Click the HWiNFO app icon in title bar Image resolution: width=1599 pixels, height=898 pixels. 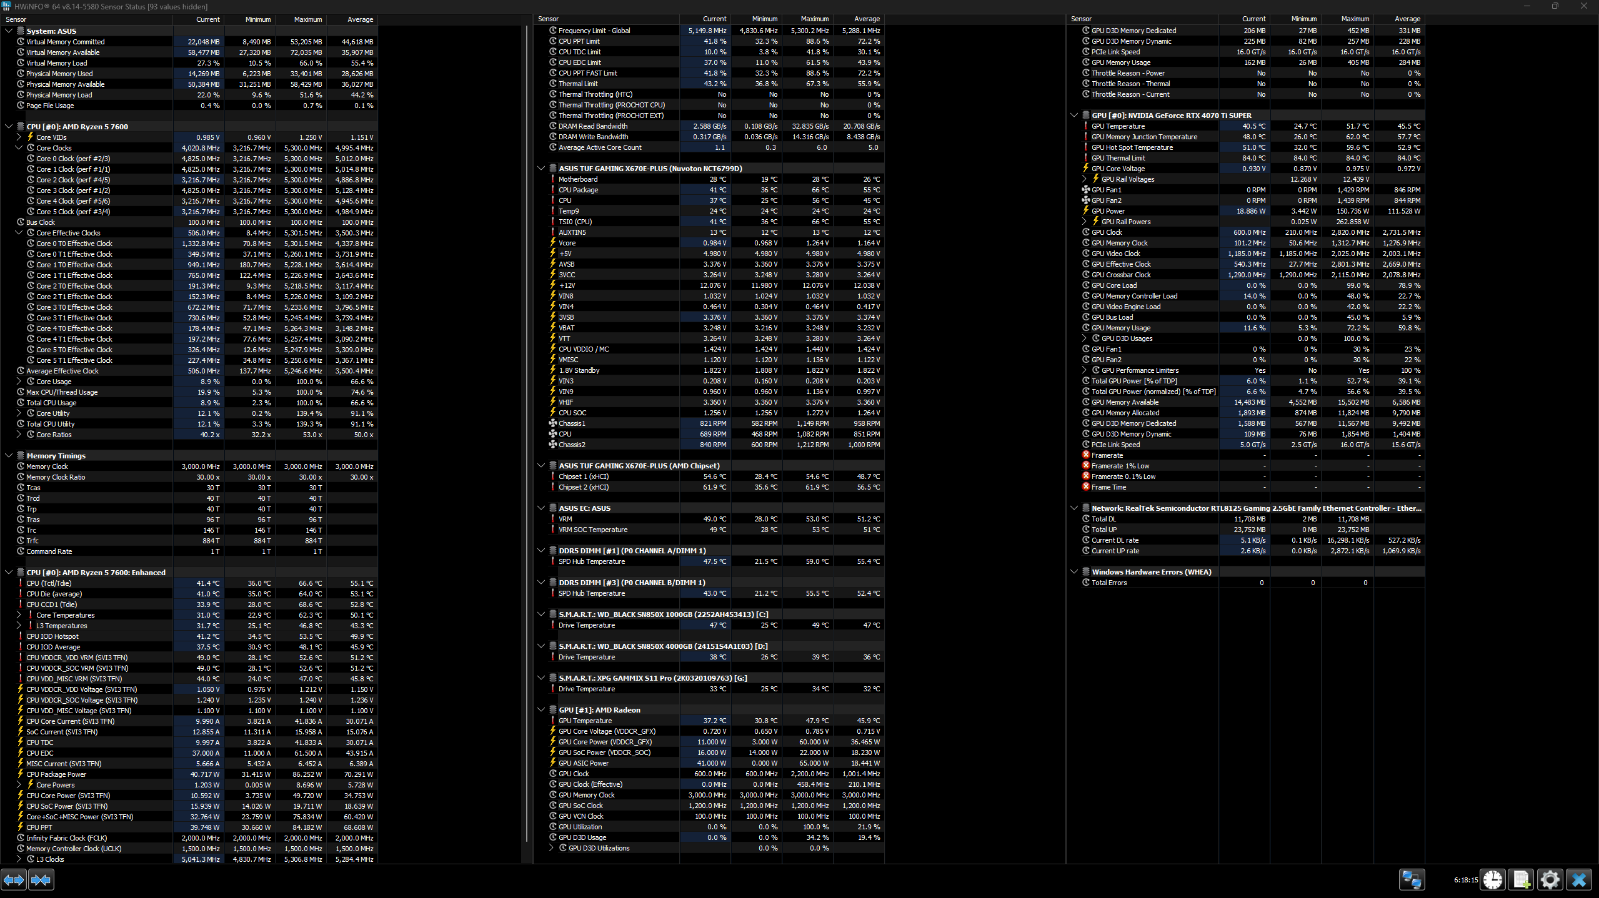(6, 6)
